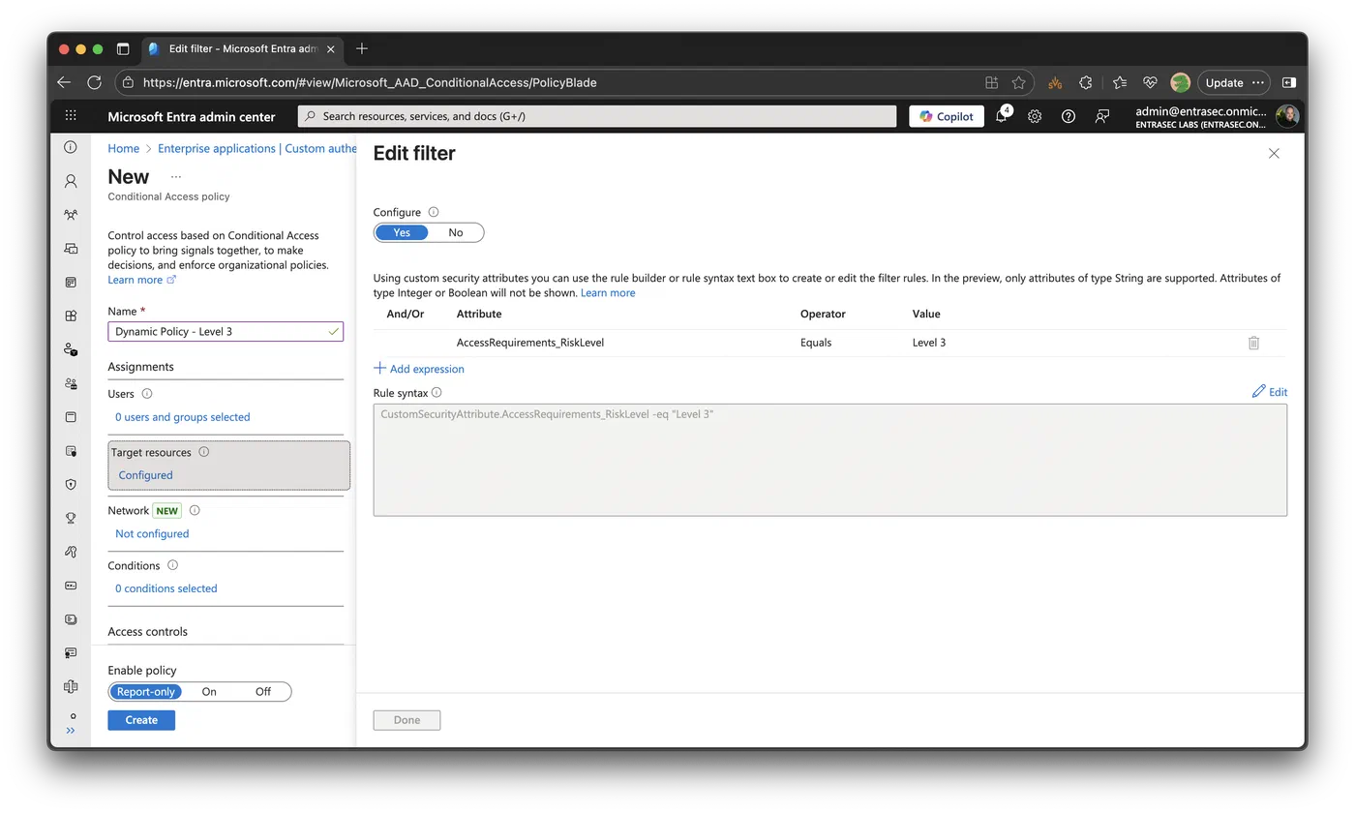
Task: Open Network Not configured link
Action: (152, 533)
